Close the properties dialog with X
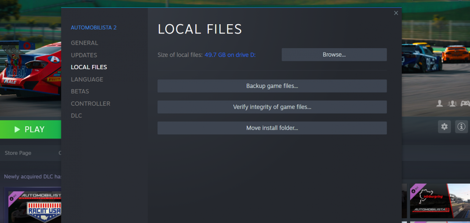The image size is (470, 223). [396, 13]
